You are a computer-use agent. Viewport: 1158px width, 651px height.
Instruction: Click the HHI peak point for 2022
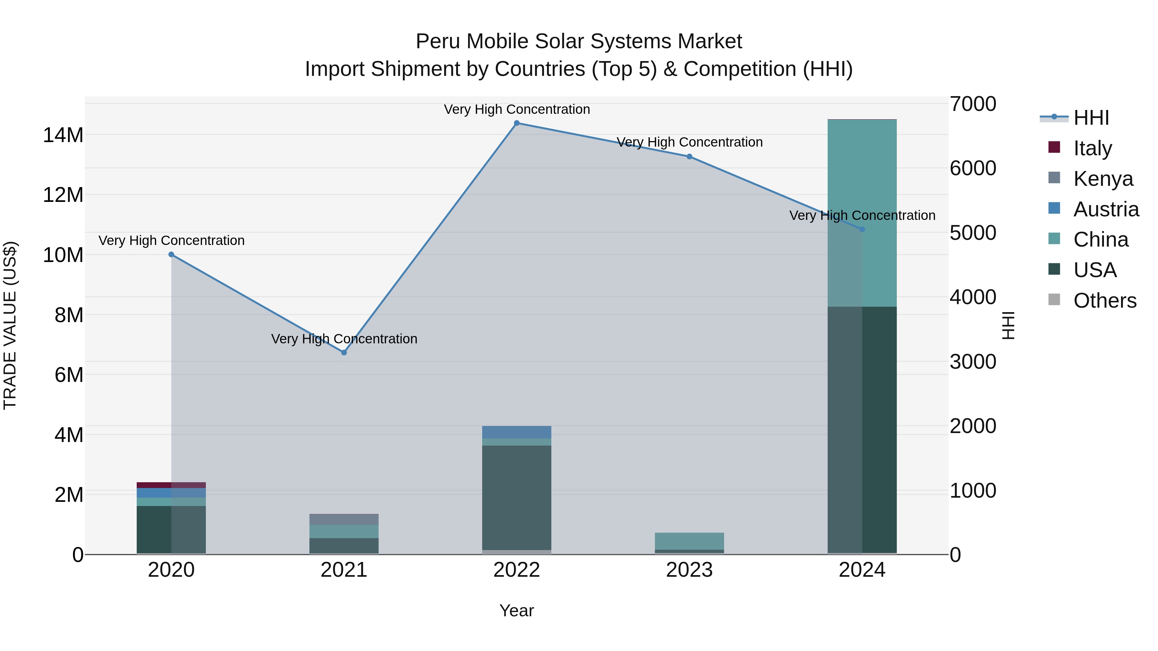tap(517, 123)
